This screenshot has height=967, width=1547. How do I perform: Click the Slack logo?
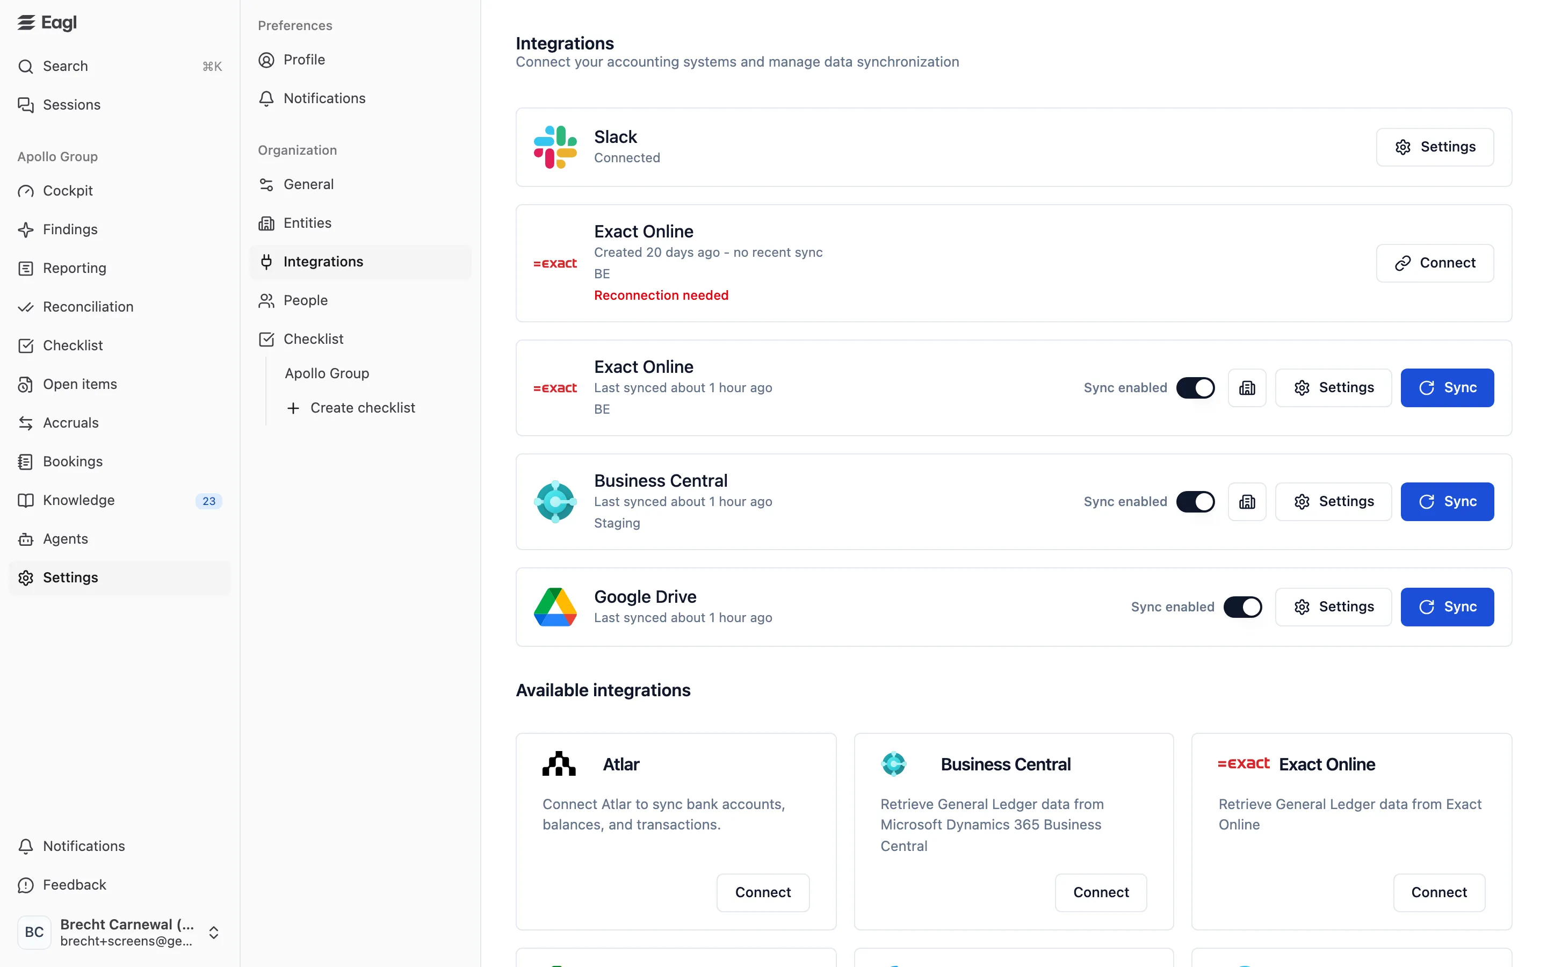[x=555, y=147]
